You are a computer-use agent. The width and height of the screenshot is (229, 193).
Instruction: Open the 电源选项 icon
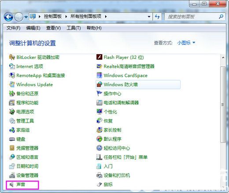click(x=12, y=112)
